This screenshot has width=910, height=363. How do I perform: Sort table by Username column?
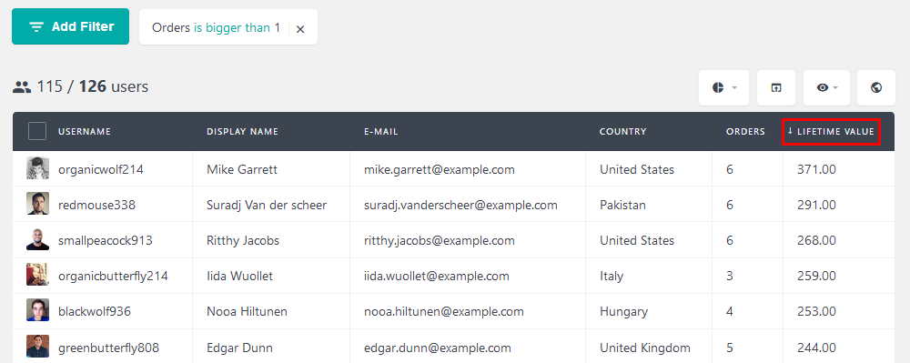coord(84,132)
